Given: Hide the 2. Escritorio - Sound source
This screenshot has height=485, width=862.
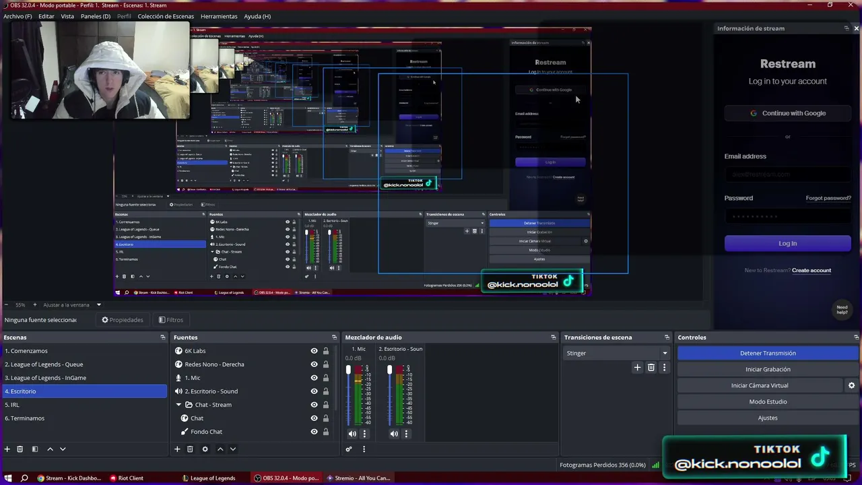Looking at the screenshot, I should [314, 391].
